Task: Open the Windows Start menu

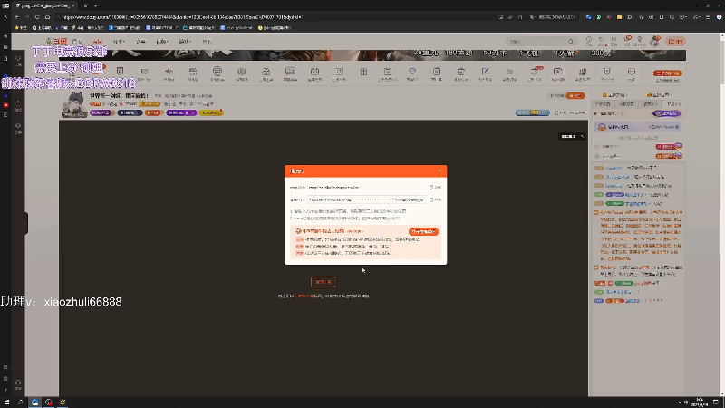Action: pyautogui.click(x=6, y=403)
